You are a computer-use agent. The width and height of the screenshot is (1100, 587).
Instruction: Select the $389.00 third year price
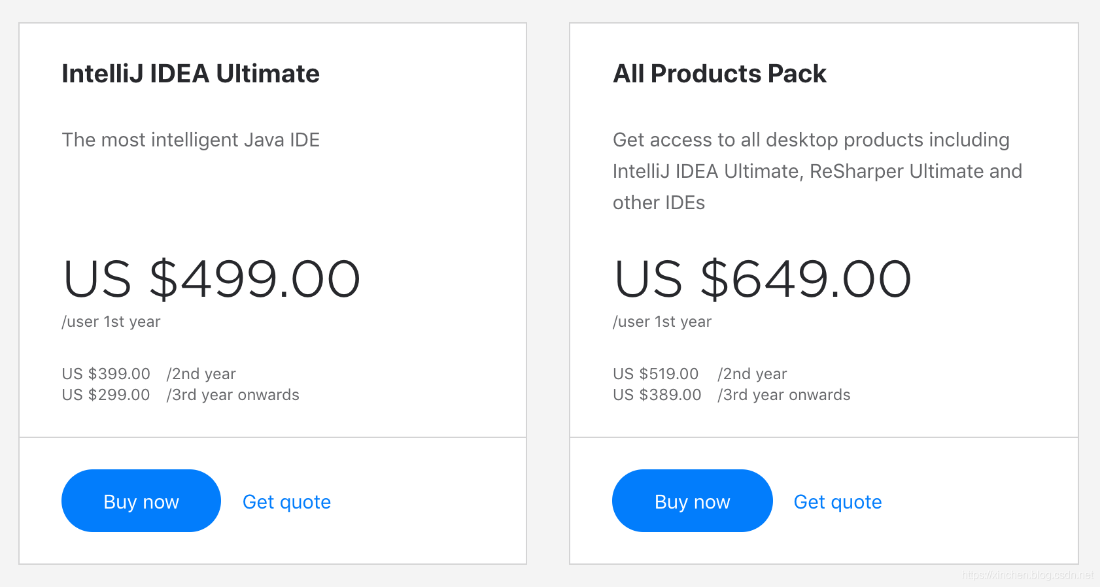point(657,394)
